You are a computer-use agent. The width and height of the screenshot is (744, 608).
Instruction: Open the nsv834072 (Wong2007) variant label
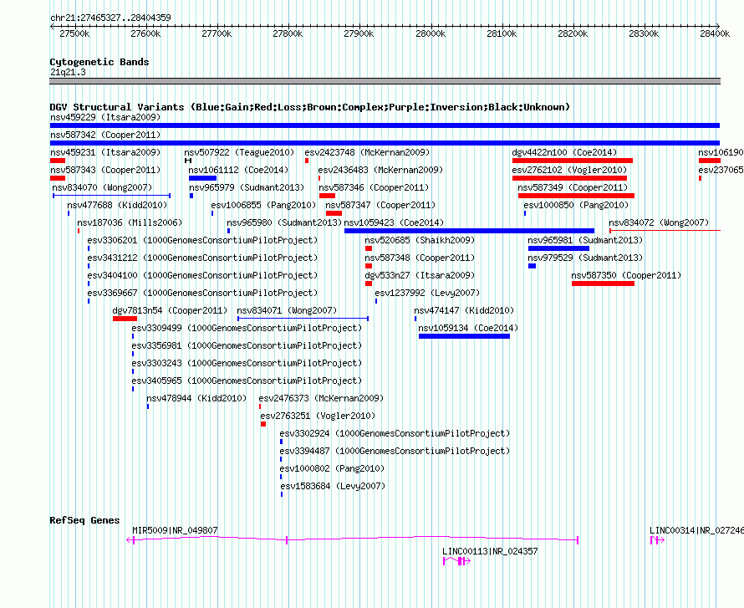pos(659,222)
